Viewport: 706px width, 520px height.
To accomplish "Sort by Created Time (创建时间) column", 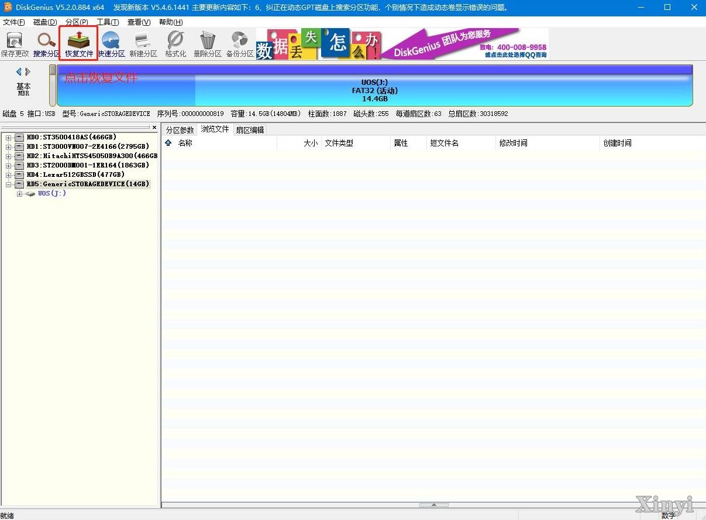I will click(617, 143).
